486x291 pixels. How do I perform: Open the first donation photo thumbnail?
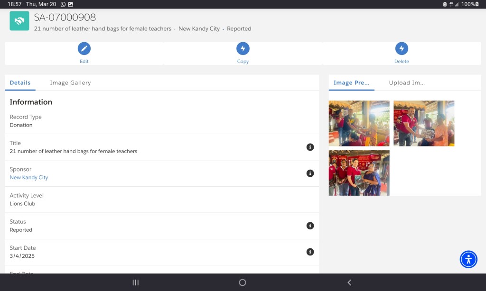359,123
